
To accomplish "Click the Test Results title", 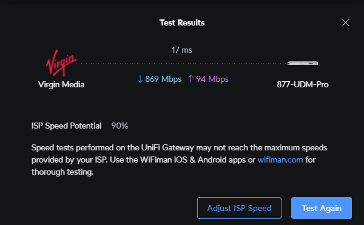I will 182,22.
